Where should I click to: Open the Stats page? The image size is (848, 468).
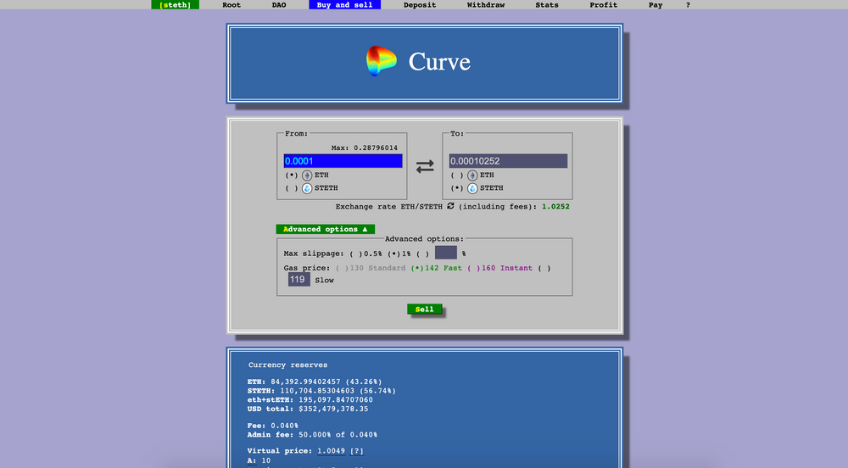coord(547,5)
